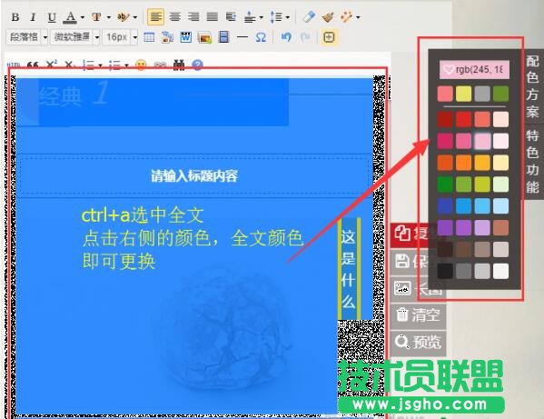The height and width of the screenshot is (419, 544).
Task: Click the auto-format magic wand icon
Action: pyautogui.click(x=346, y=16)
